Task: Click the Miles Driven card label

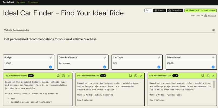Action: point(174,57)
